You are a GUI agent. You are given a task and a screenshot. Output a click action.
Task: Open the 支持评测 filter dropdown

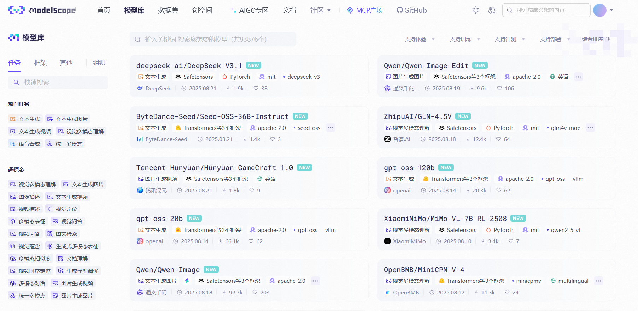pyautogui.click(x=510, y=39)
